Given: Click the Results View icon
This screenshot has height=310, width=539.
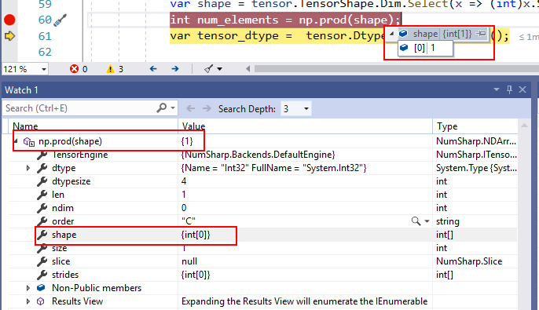Looking at the screenshot, I should tap(41, 301).
